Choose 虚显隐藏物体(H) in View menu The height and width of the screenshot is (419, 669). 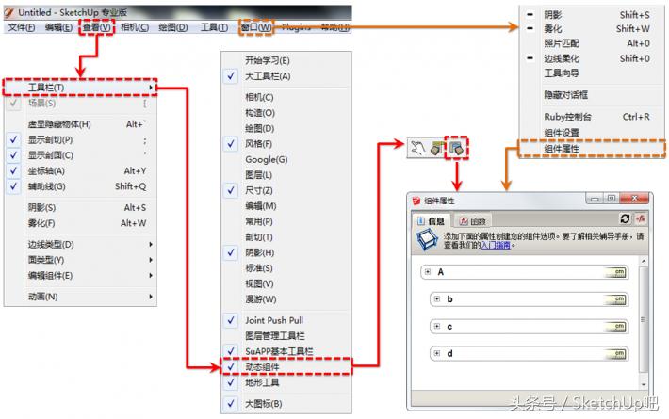(80, 124)
